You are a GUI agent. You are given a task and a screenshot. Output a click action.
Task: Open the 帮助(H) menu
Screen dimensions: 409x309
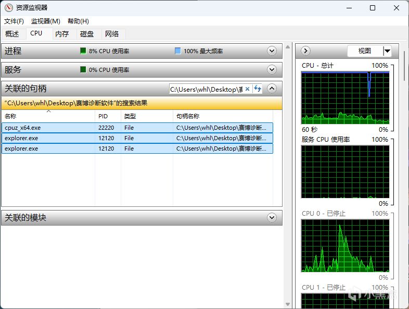point(78,21)
